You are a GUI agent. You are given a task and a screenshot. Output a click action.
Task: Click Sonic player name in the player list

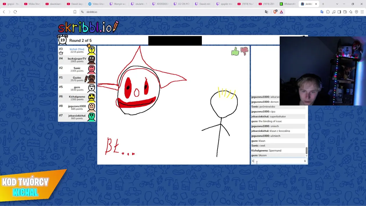point(77,68)
